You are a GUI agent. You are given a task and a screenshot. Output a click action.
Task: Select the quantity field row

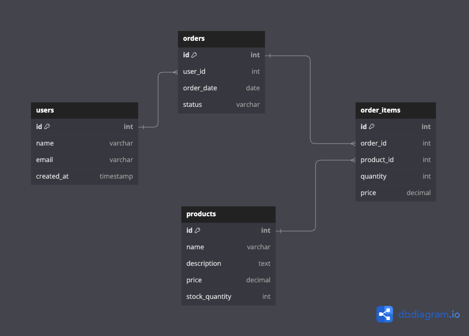(395, 176)
